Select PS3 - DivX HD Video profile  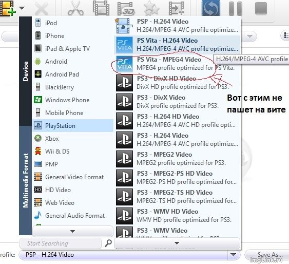pyautogui.click(x=177, y=83)
